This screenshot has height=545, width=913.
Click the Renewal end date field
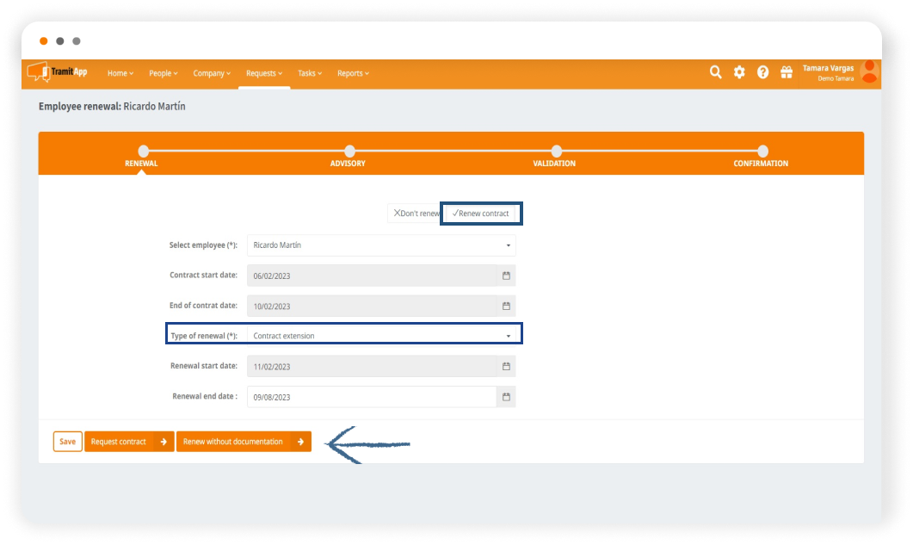372,397
